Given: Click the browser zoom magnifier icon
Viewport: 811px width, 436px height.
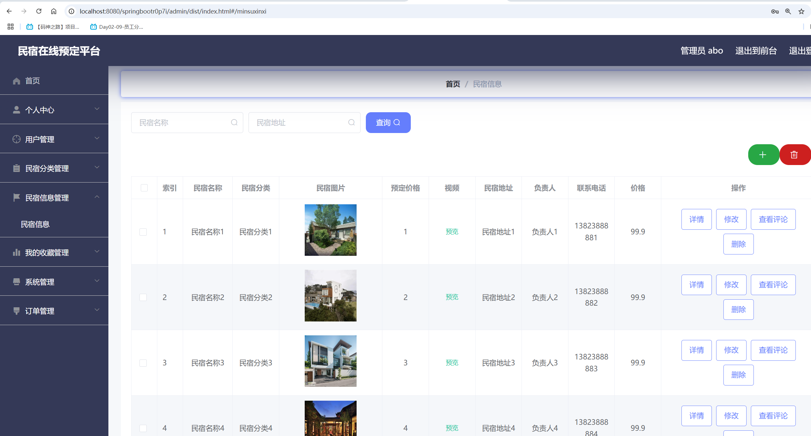Looking at the screenshot, I should tap(788, 12).
